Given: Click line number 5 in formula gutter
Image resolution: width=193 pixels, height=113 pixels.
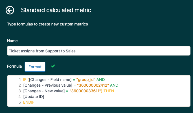Looking at the screenshot, I should [x=20, y=102].
